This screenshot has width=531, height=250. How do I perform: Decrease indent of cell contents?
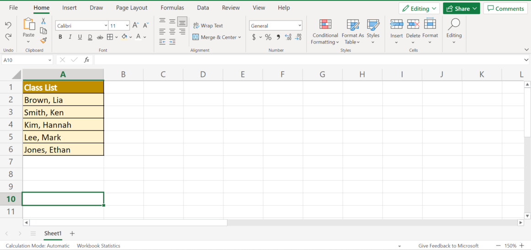click(162, 42)
